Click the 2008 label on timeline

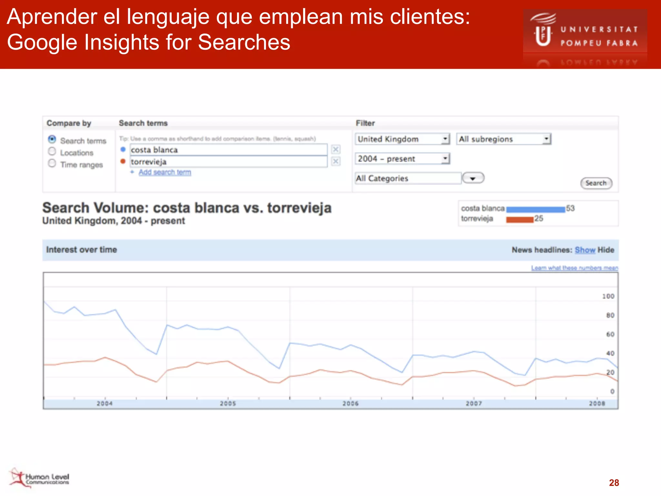597,404
